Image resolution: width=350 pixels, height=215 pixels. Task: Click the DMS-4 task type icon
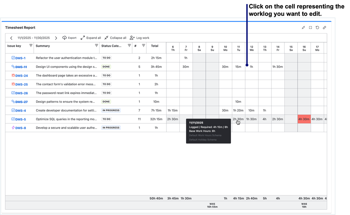tap(13, 110)
